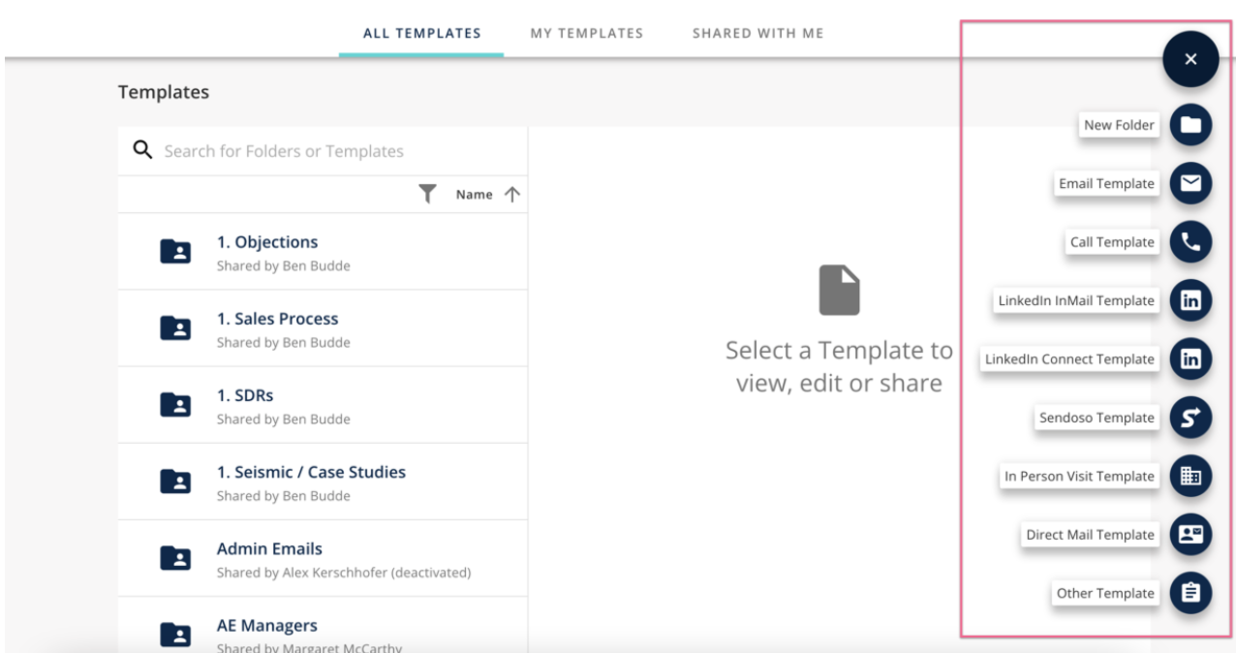Open the Shared With Me tab
Screen dimensions: 1236x653
(757, 33)
